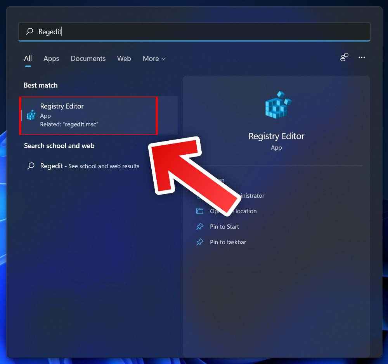Click the Related regedit.msc text
This screenshot has width=388, height=364.
(69, 124)
